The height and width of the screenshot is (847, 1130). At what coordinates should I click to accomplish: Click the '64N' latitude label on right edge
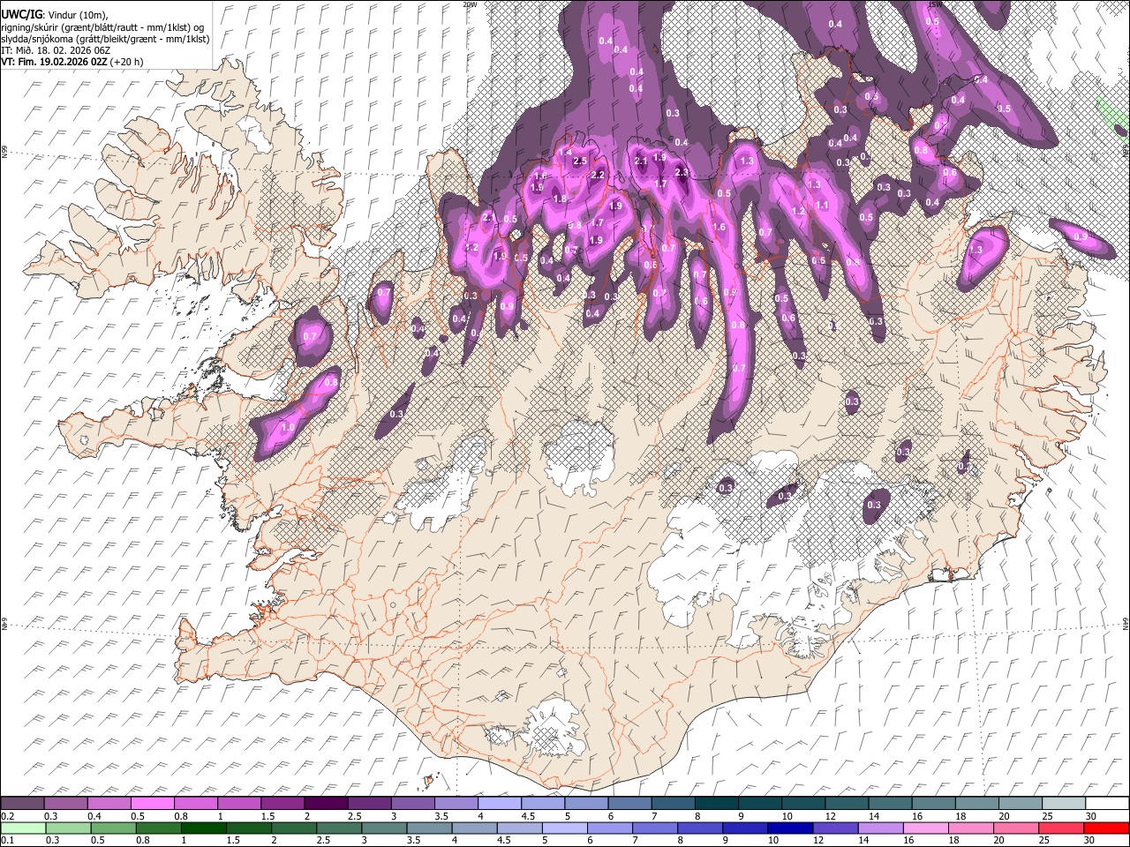coord(1126,623)
